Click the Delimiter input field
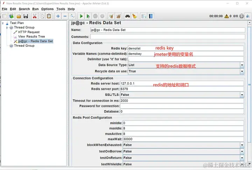 tap(185, 59)
